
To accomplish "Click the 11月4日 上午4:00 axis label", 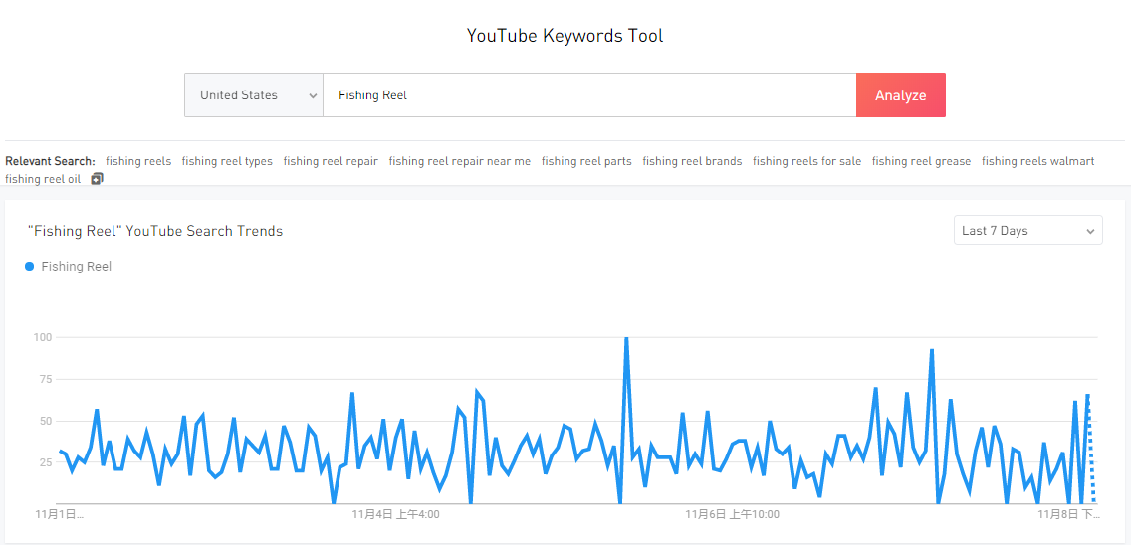I will click(x=395, y=514).
